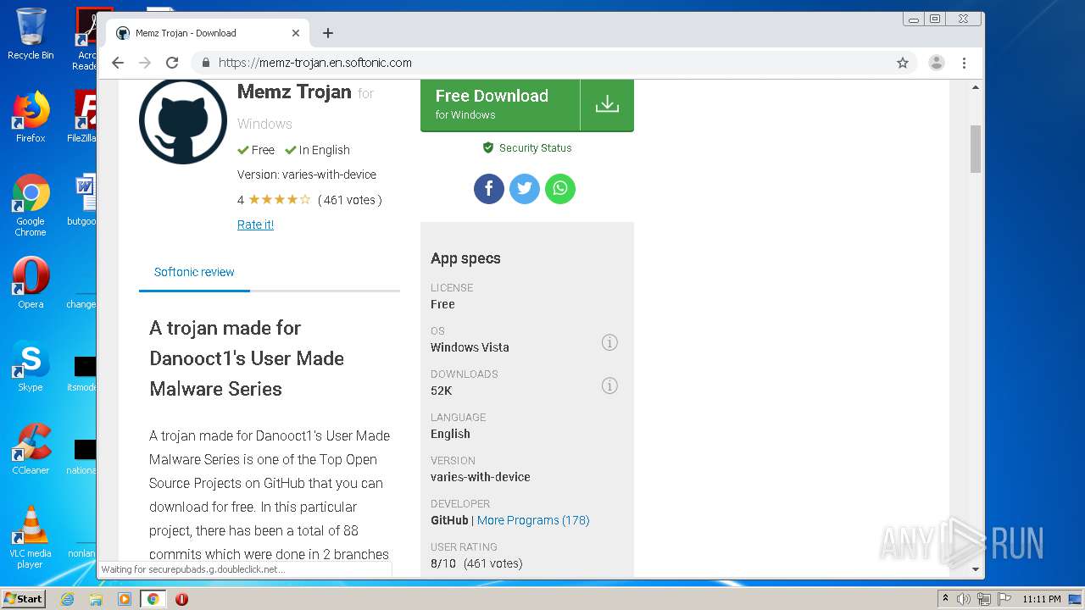Viewport: 1085px width, 610px height.
Task: Show info for OS Windows Vista
Action: pyautogui.click(x=609, y=342)
